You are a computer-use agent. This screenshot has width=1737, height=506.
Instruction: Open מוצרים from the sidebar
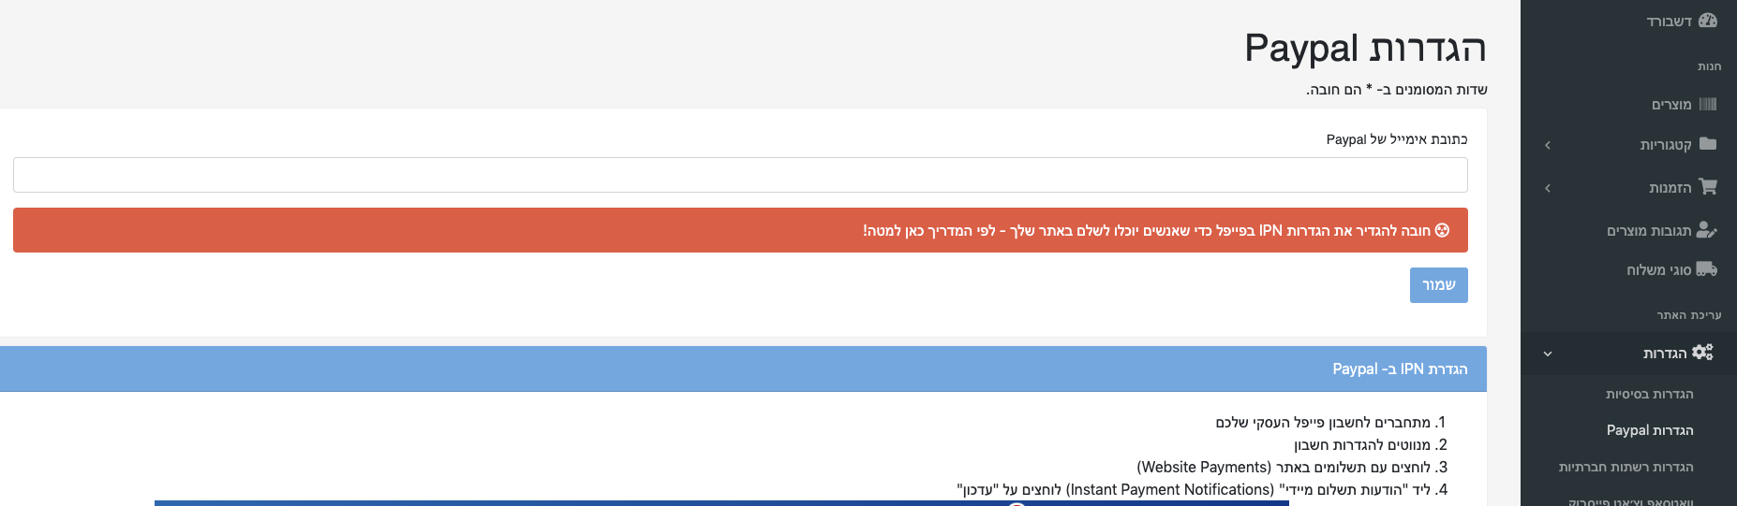coord(1671,105)
